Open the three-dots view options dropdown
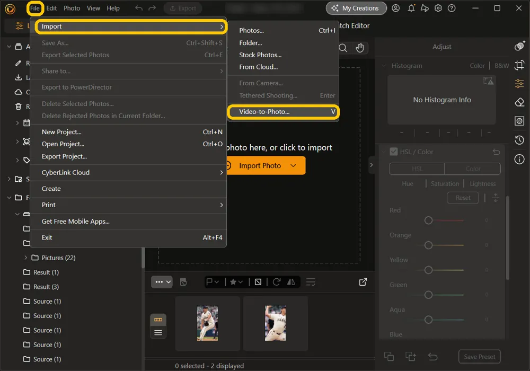Viewport: 530px width, 371px height. [x=162, y=282]
